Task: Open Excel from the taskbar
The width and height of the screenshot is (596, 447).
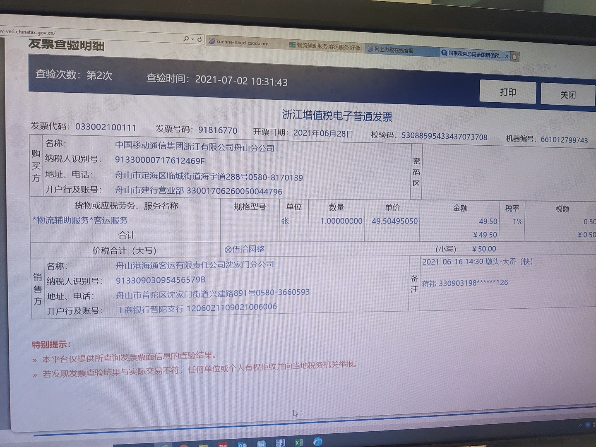Action: pyautogui.click(x=299, y=442)
